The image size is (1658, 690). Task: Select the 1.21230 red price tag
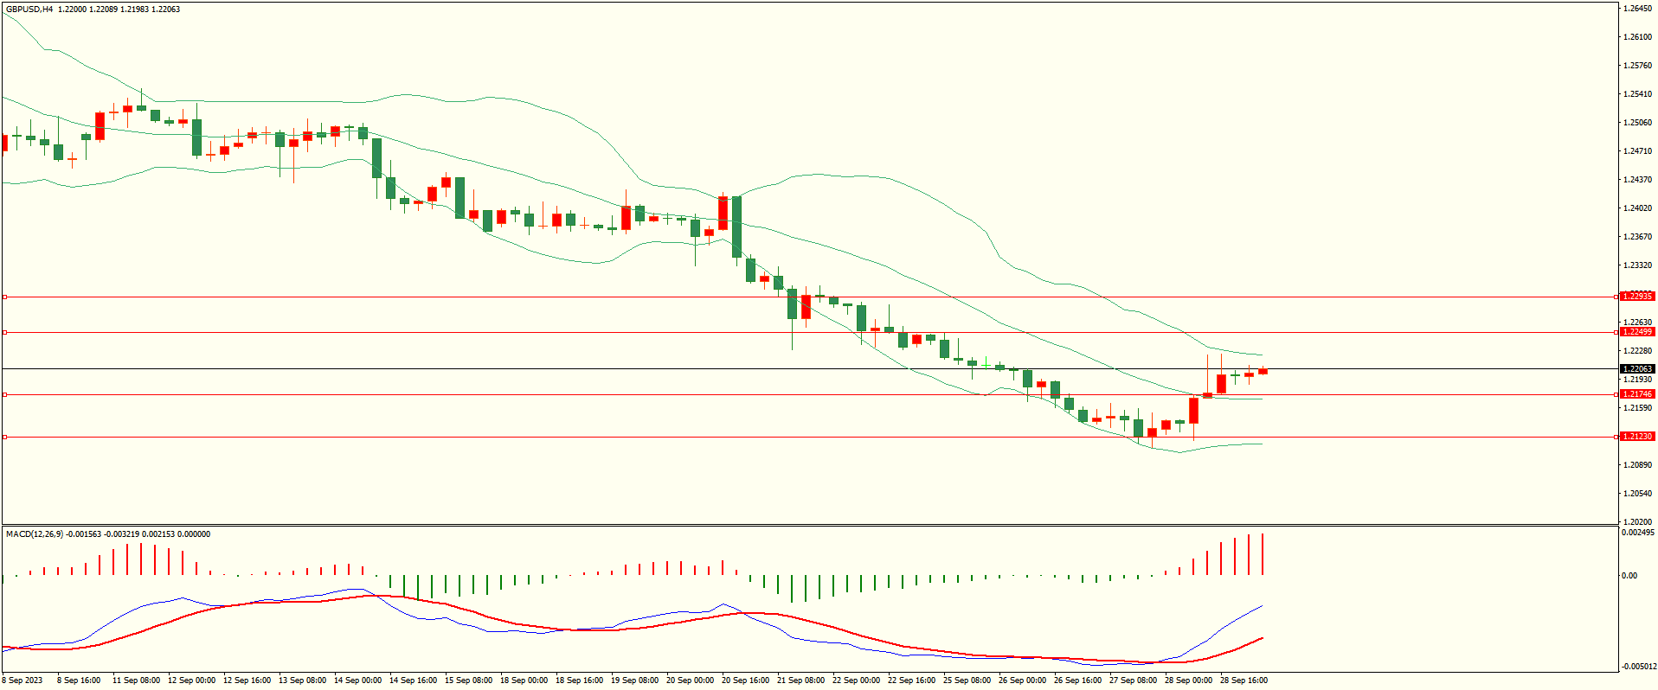pos(1637,437)
